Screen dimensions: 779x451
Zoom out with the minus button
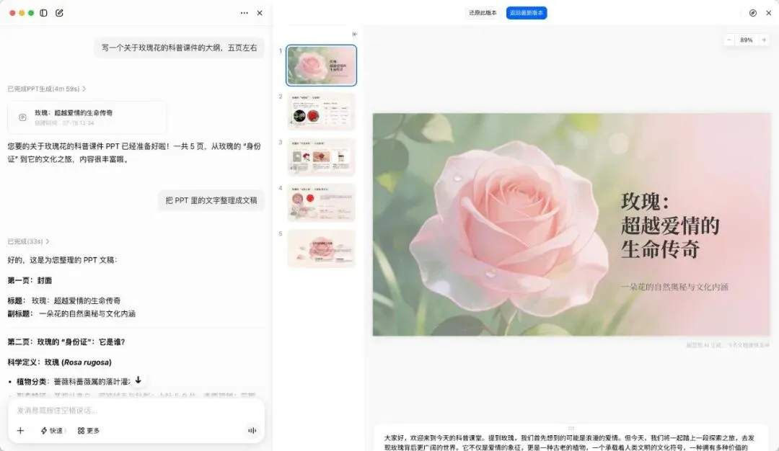(729, 40)
